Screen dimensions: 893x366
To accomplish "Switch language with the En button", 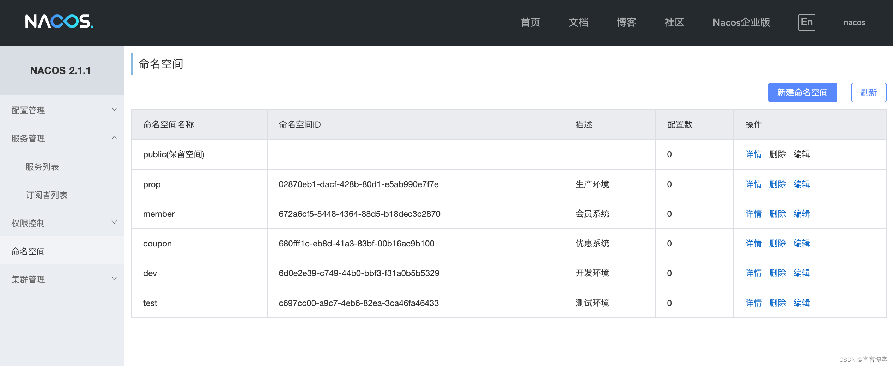I will click(807, 22).
